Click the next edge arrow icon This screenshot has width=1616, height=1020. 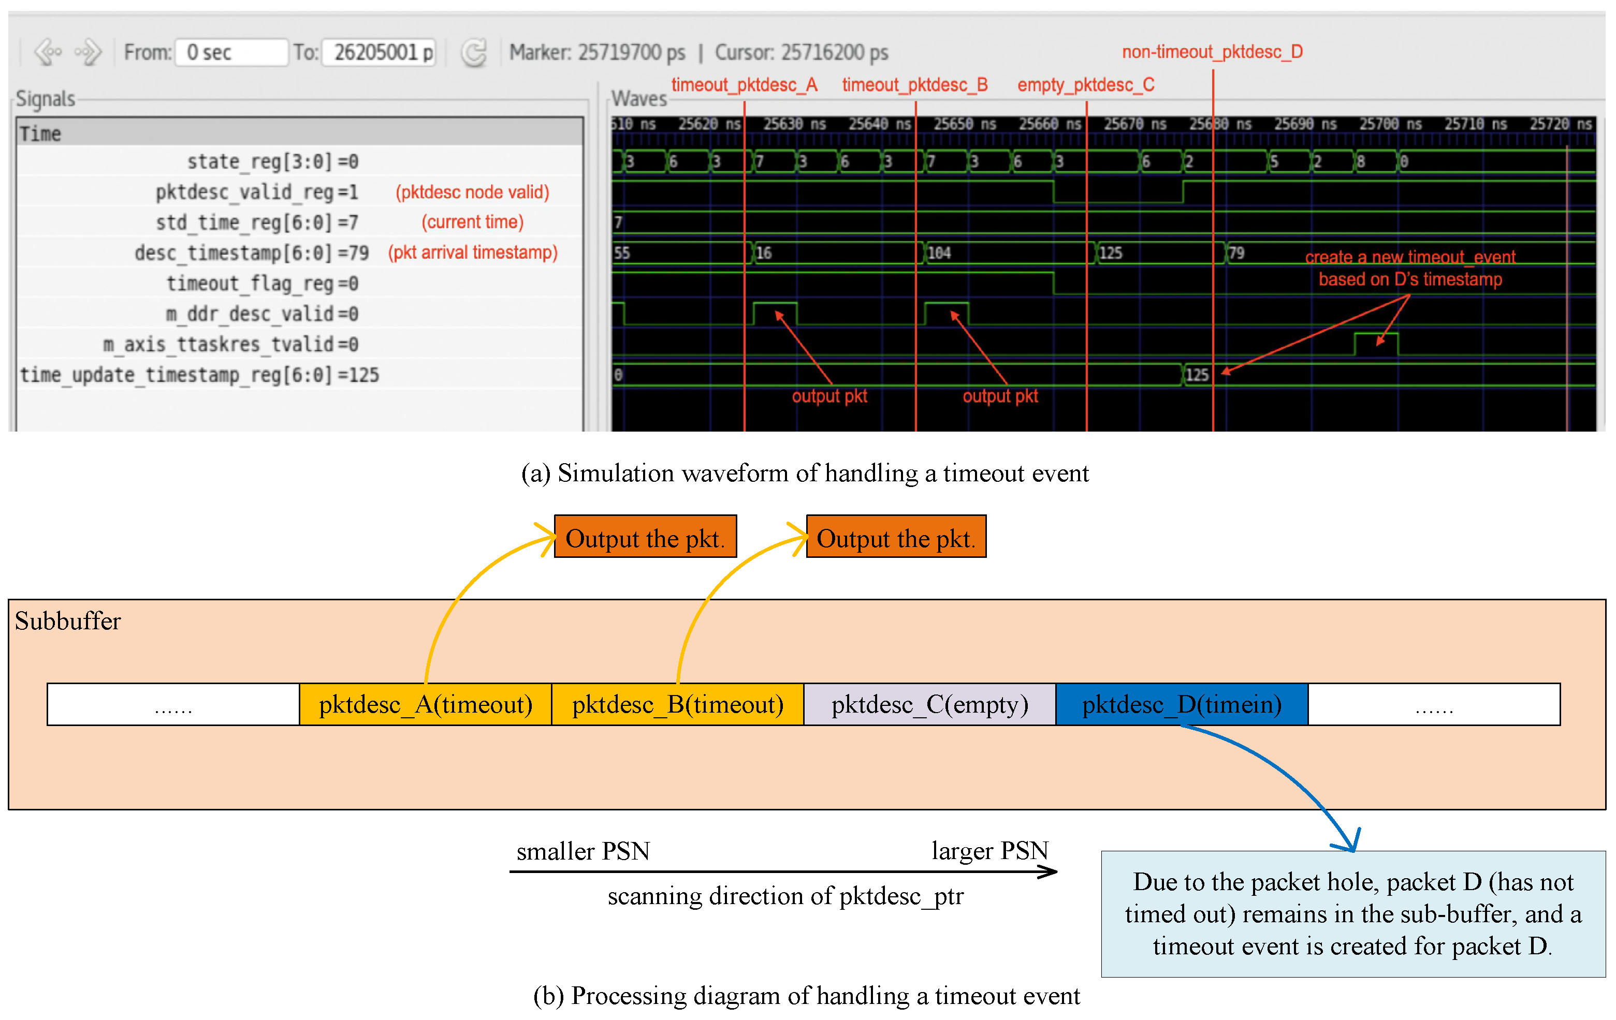click(89, 52)
